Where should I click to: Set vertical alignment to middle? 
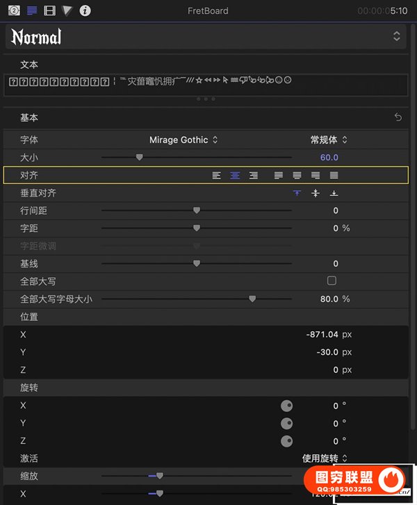coord(316,193)
